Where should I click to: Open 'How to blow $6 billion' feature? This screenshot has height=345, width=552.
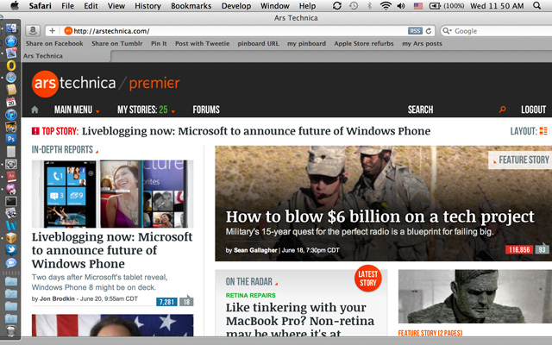pos(379,216)
